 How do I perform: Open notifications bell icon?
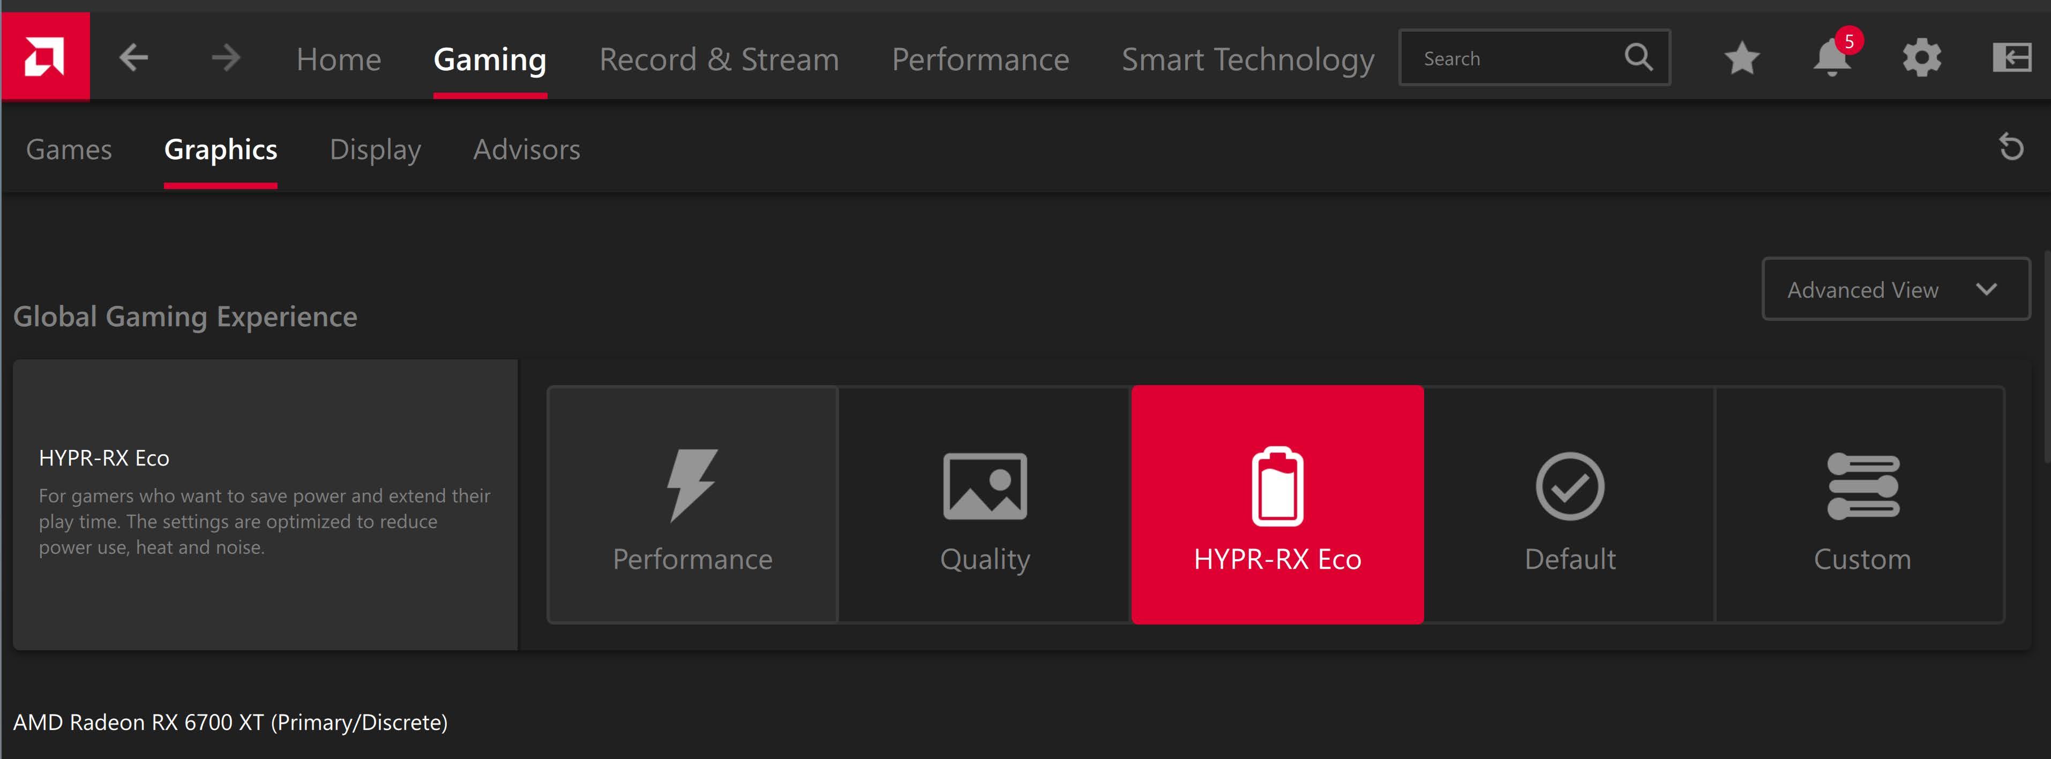click(x=1831, y=58)
